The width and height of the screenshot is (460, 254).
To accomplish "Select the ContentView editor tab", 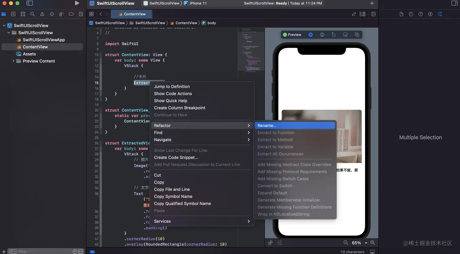I will pyautogui.click(x=132, y=14).
